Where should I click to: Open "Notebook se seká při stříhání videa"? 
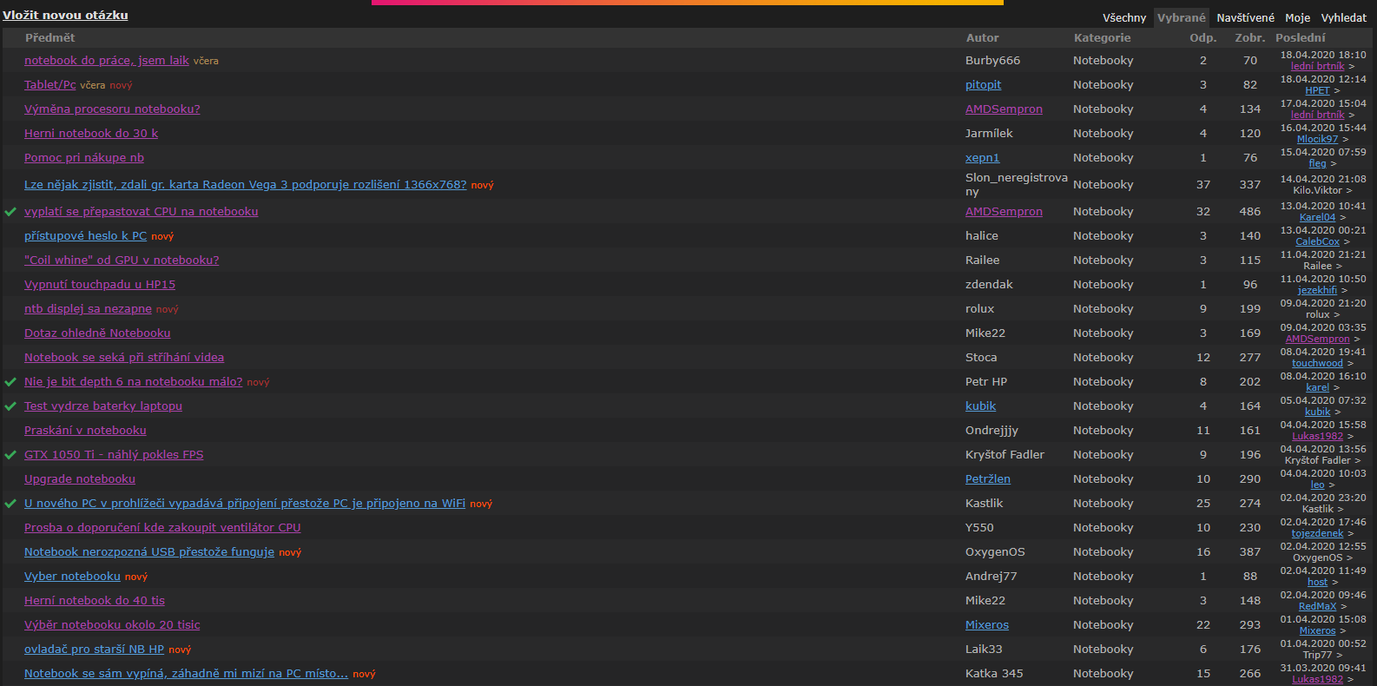(124, 358)
